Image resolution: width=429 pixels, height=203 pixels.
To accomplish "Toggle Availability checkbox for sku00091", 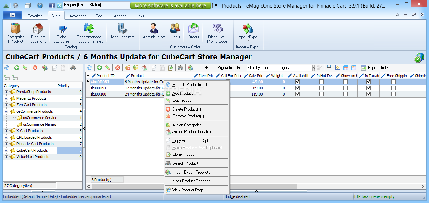I will (x=297, y=88).
